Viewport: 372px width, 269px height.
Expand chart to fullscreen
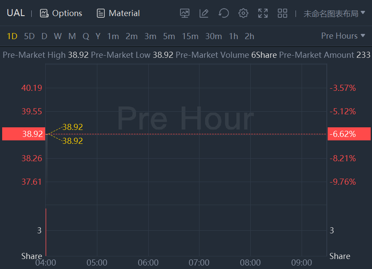(x=263, y=13)
